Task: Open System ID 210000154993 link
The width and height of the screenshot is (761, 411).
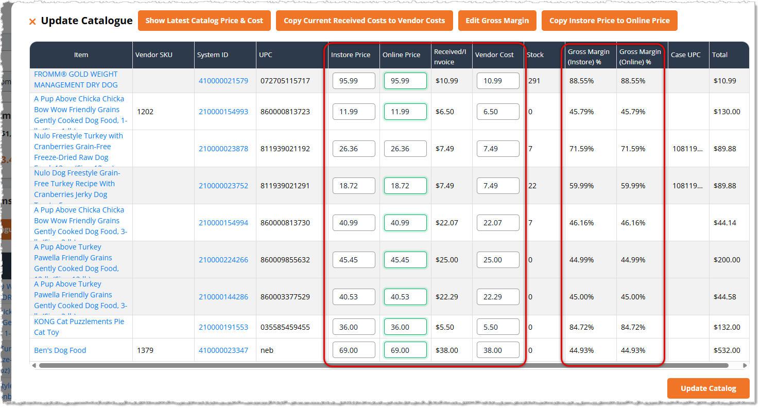Action: (x=223, y=112)
